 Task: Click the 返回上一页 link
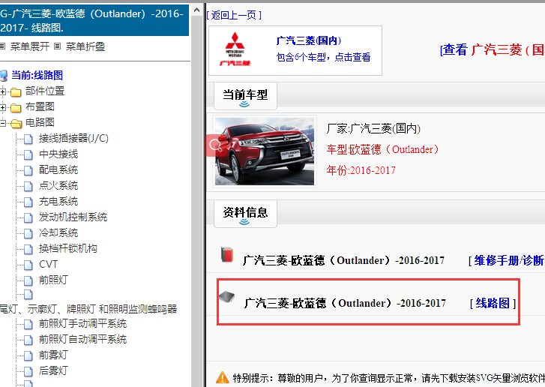tap(234, 15)
